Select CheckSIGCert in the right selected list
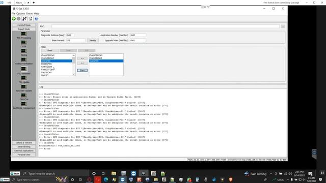 tap(106, 58)
